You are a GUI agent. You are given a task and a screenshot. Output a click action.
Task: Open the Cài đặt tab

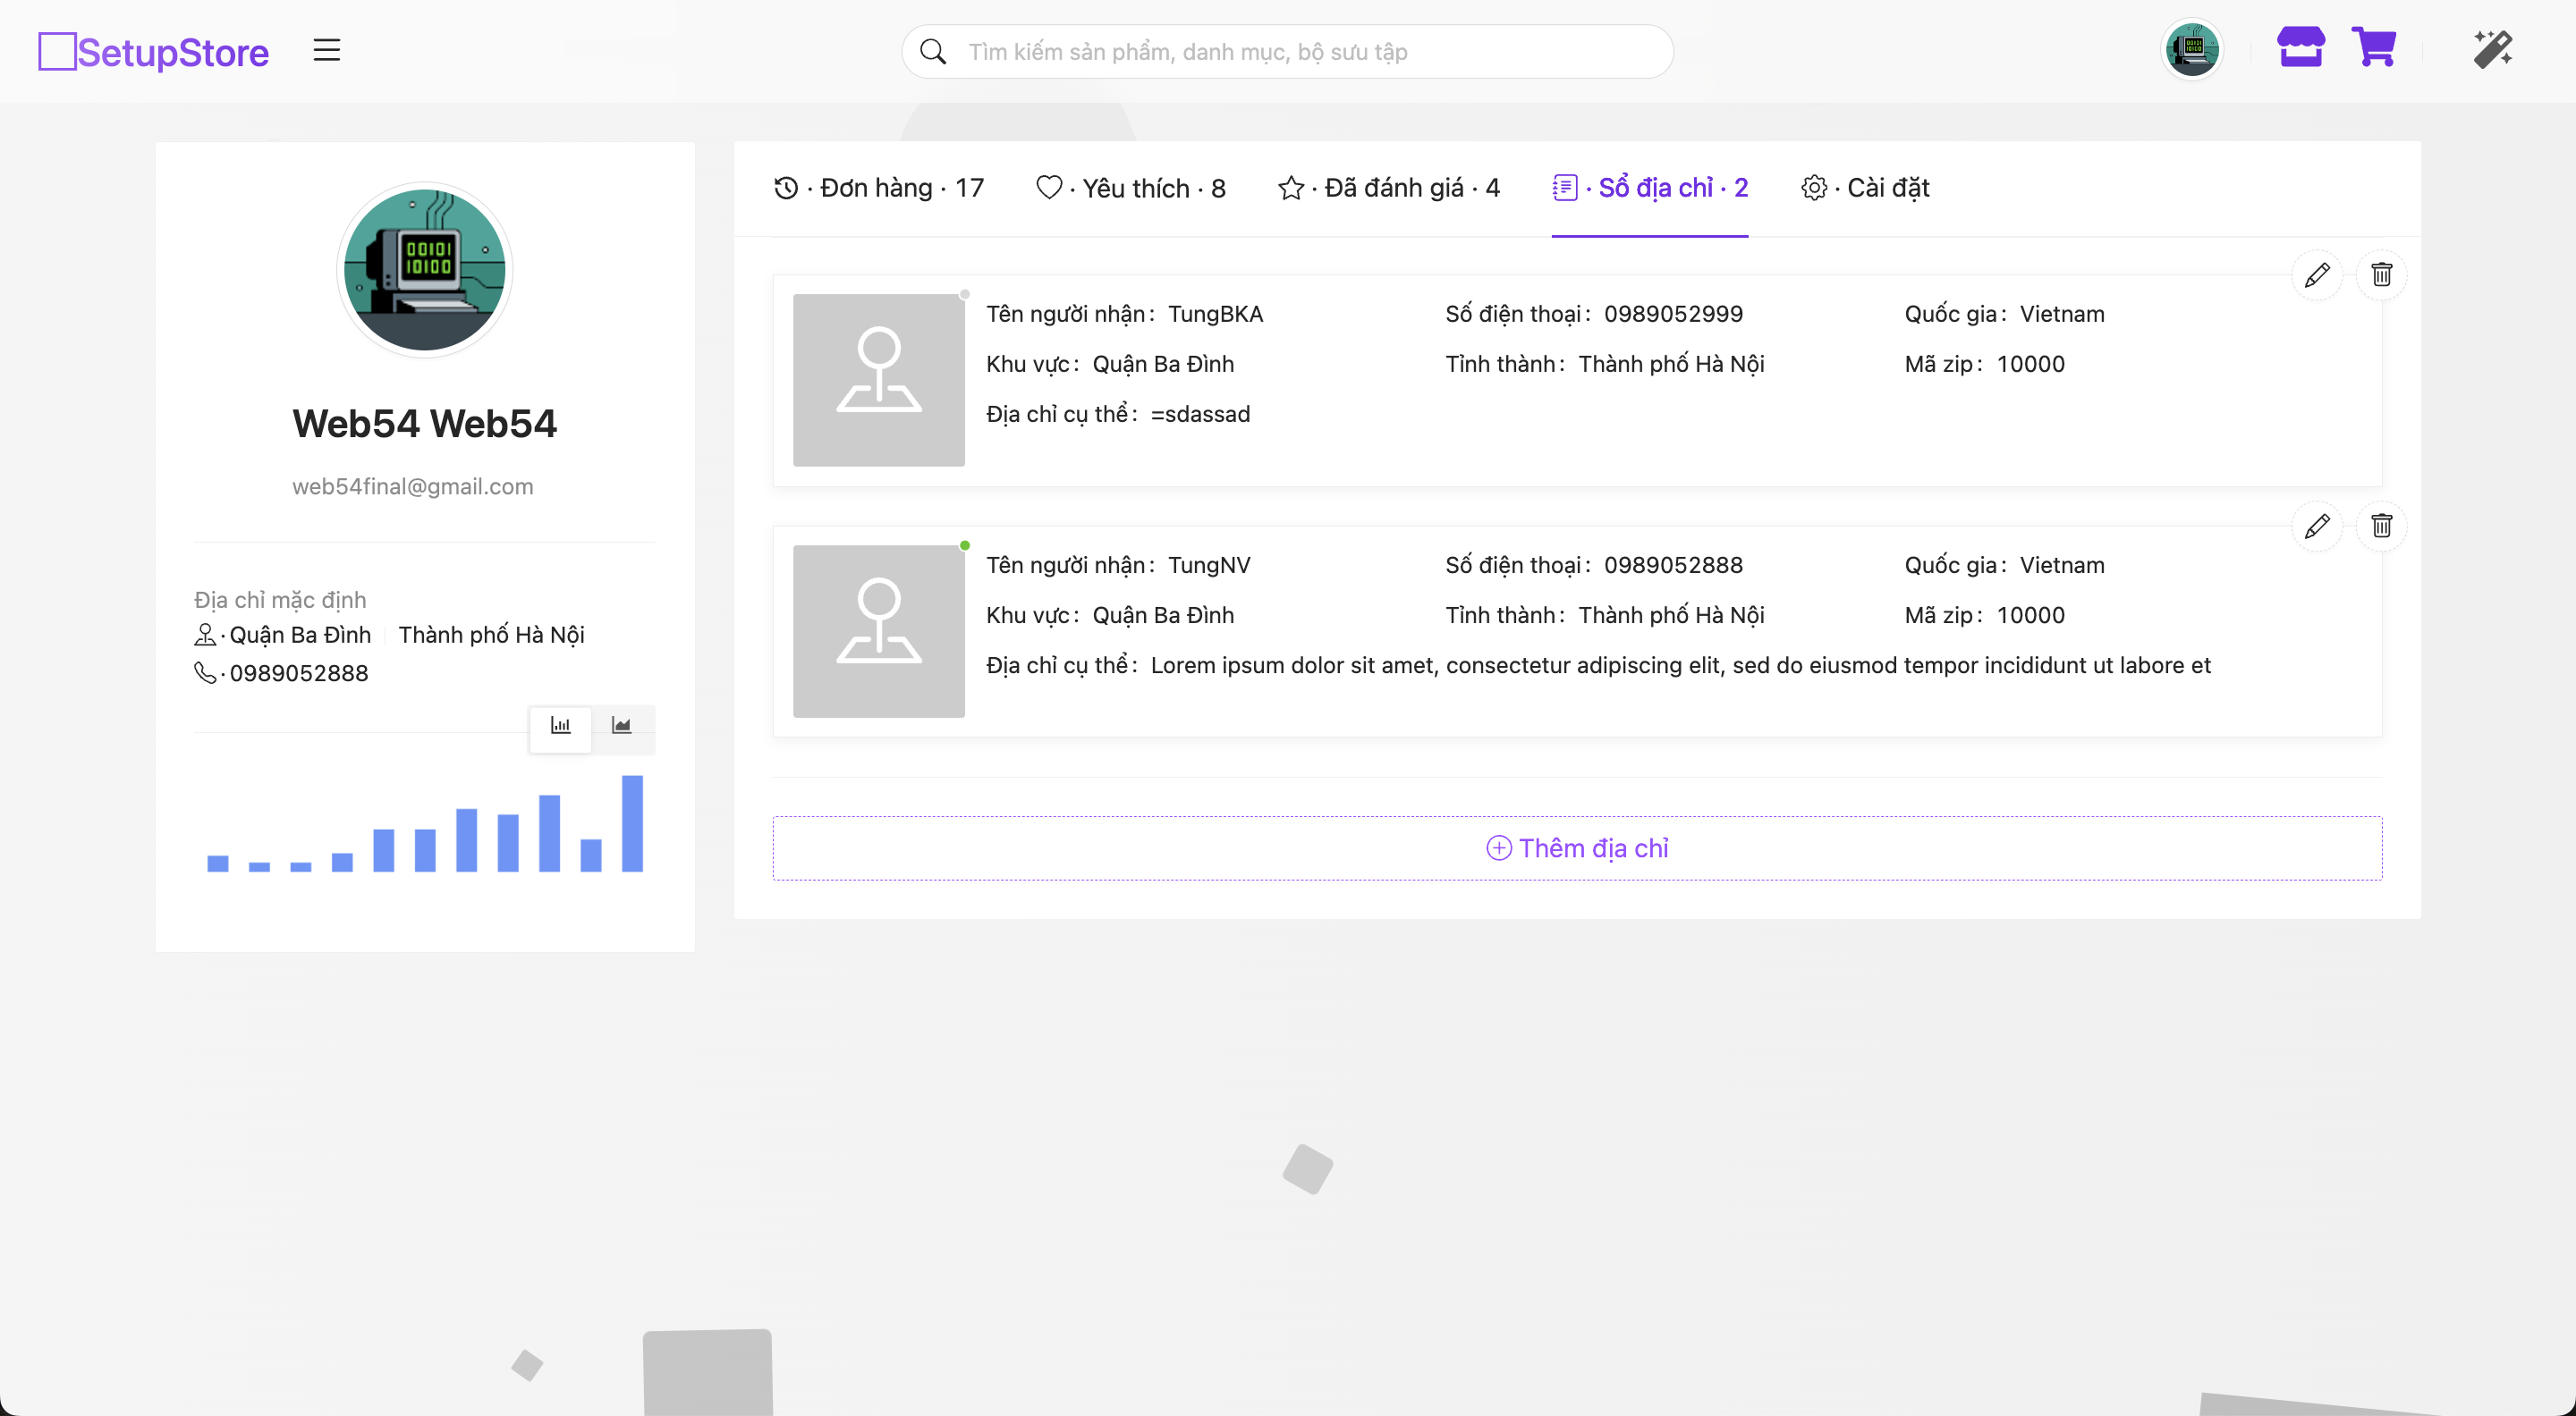click(1866, 188)
